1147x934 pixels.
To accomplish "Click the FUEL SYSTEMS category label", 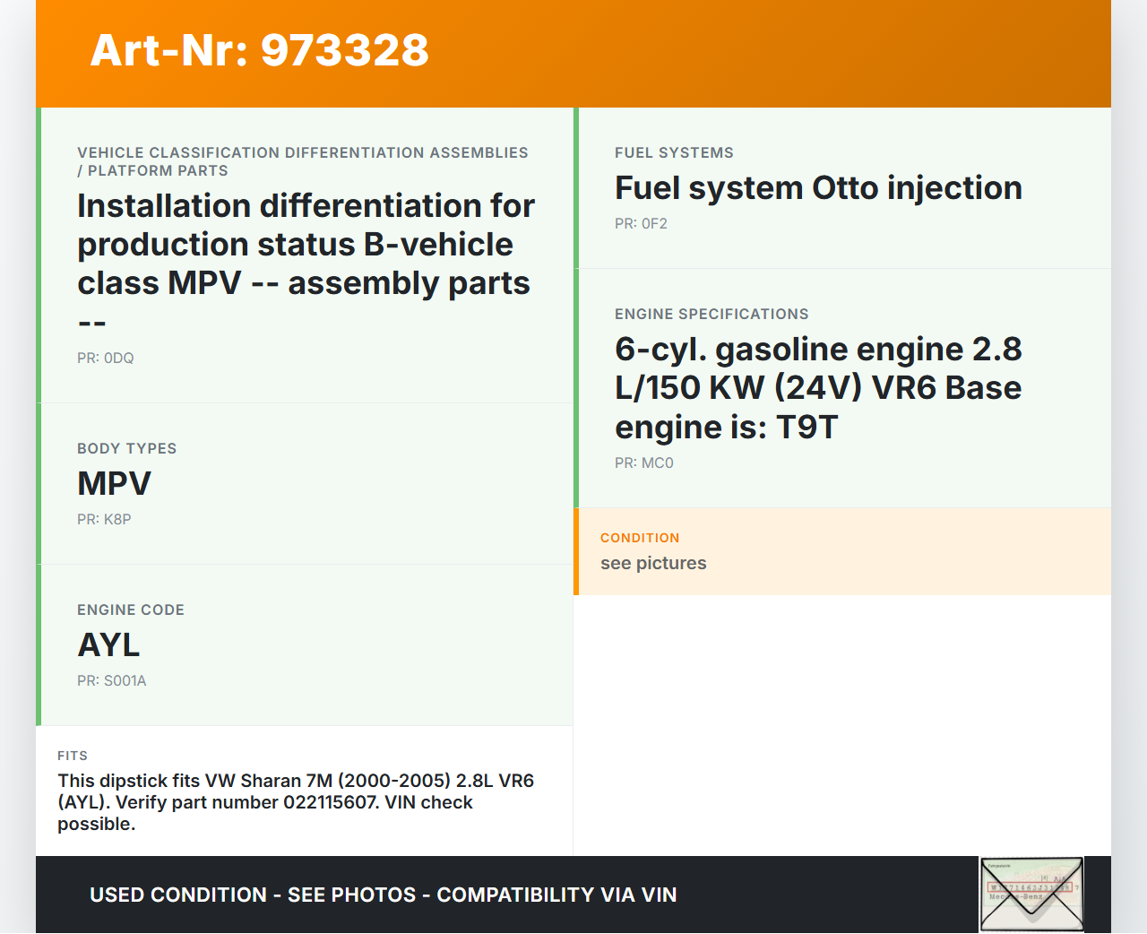I will (674, 152).
